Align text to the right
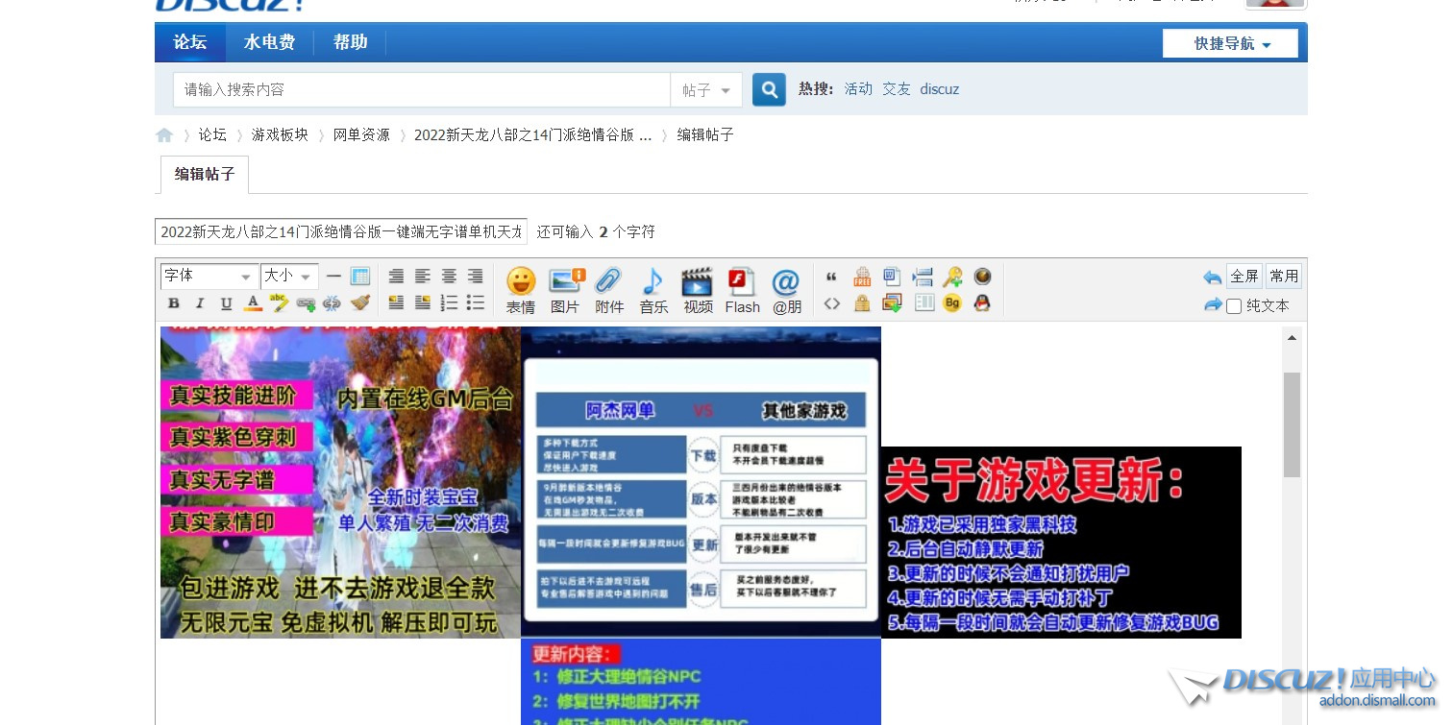The image size is (1453, 725). click(475, 277)
